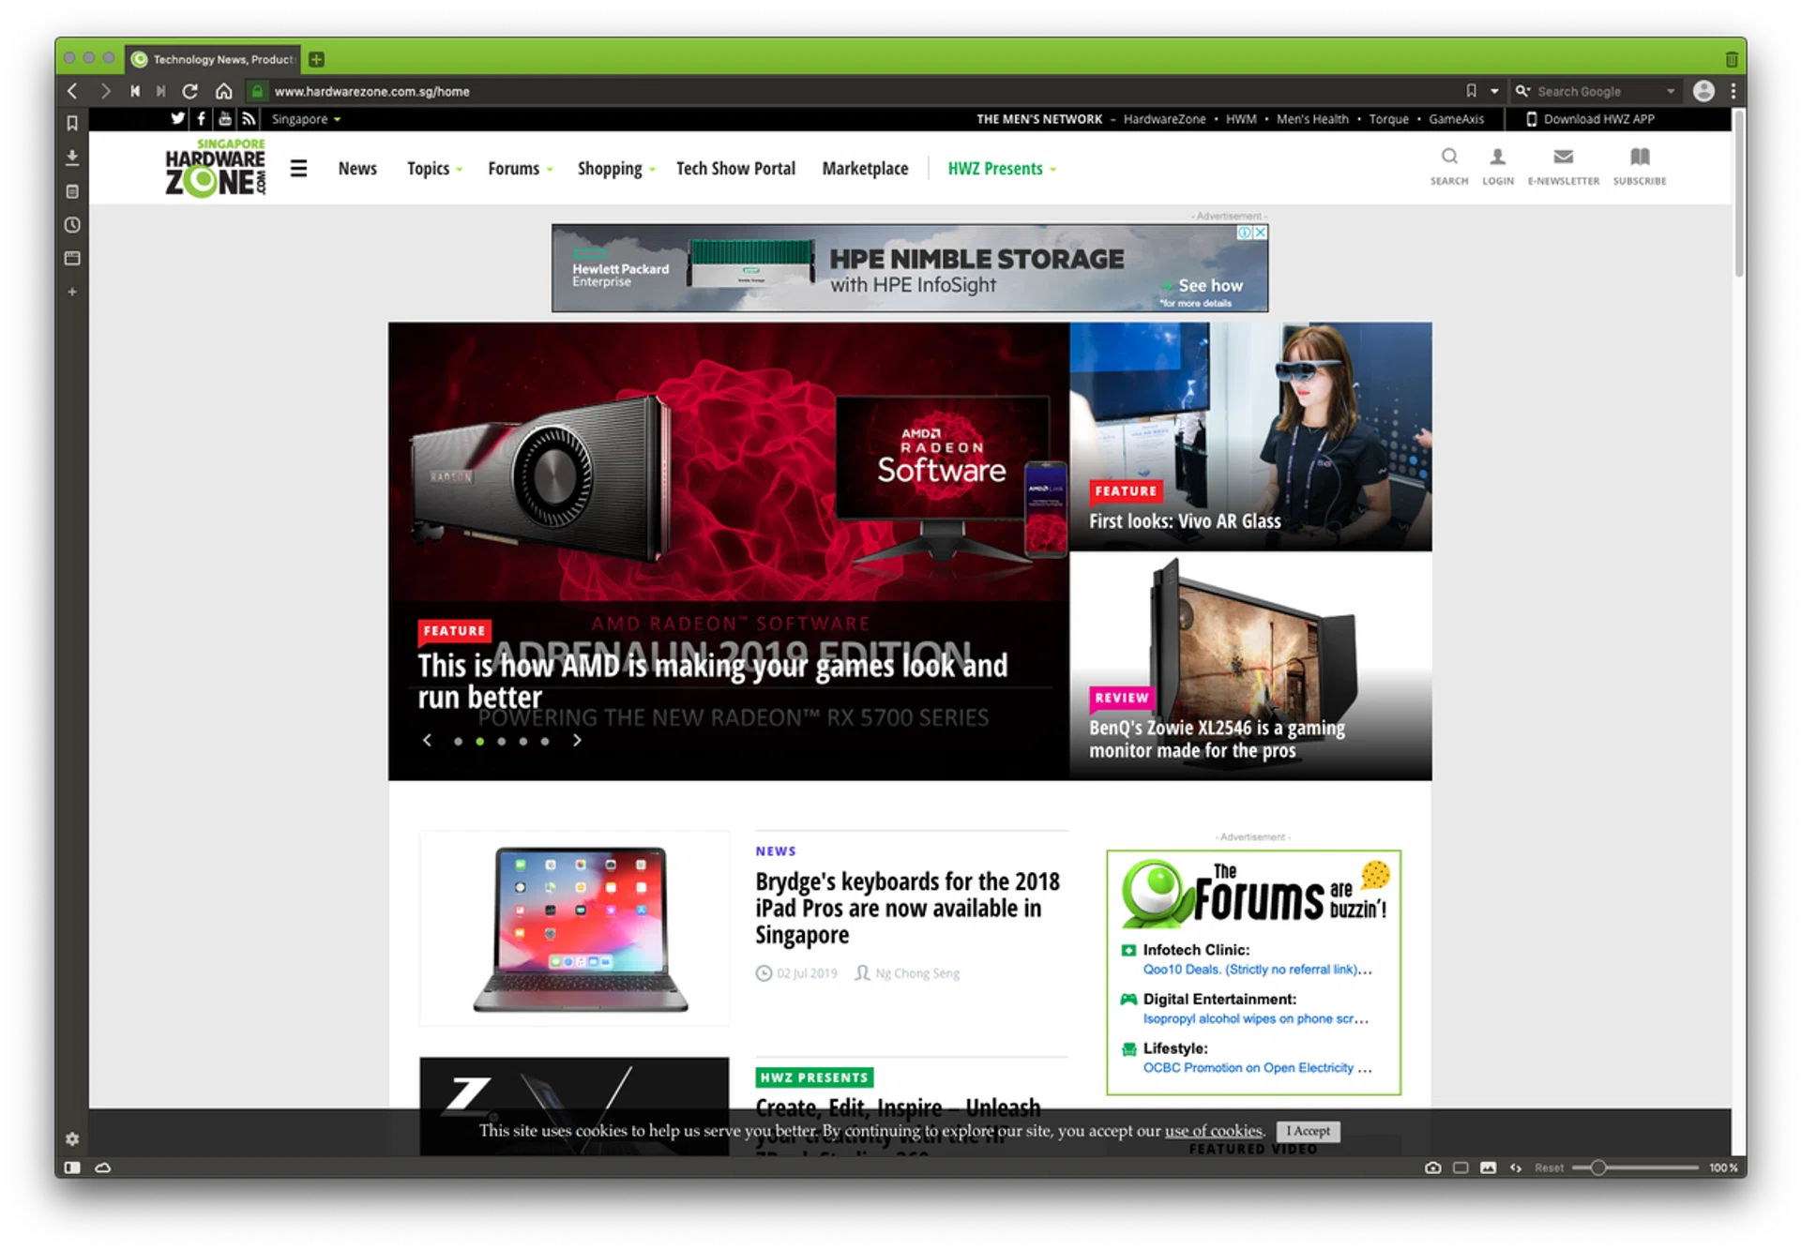1801x1250 pixels.
Task: Toggle the browser side panel visibility
Action: [72, 1167]
